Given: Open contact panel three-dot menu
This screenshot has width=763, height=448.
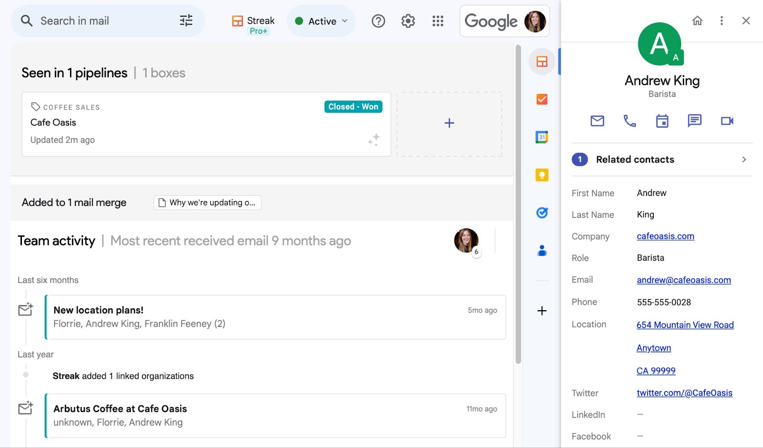Looking at the screenshot, I should pos(722,20).
